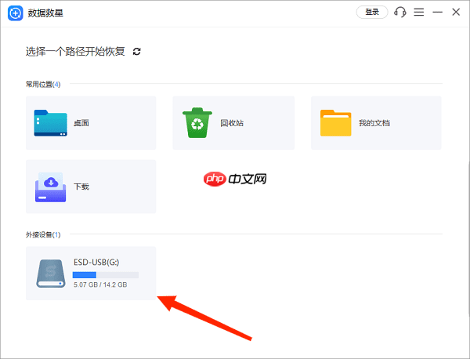Screen dimensions: 470x359
Task: Click the 外接设备(1) section header
Action: 43,234
